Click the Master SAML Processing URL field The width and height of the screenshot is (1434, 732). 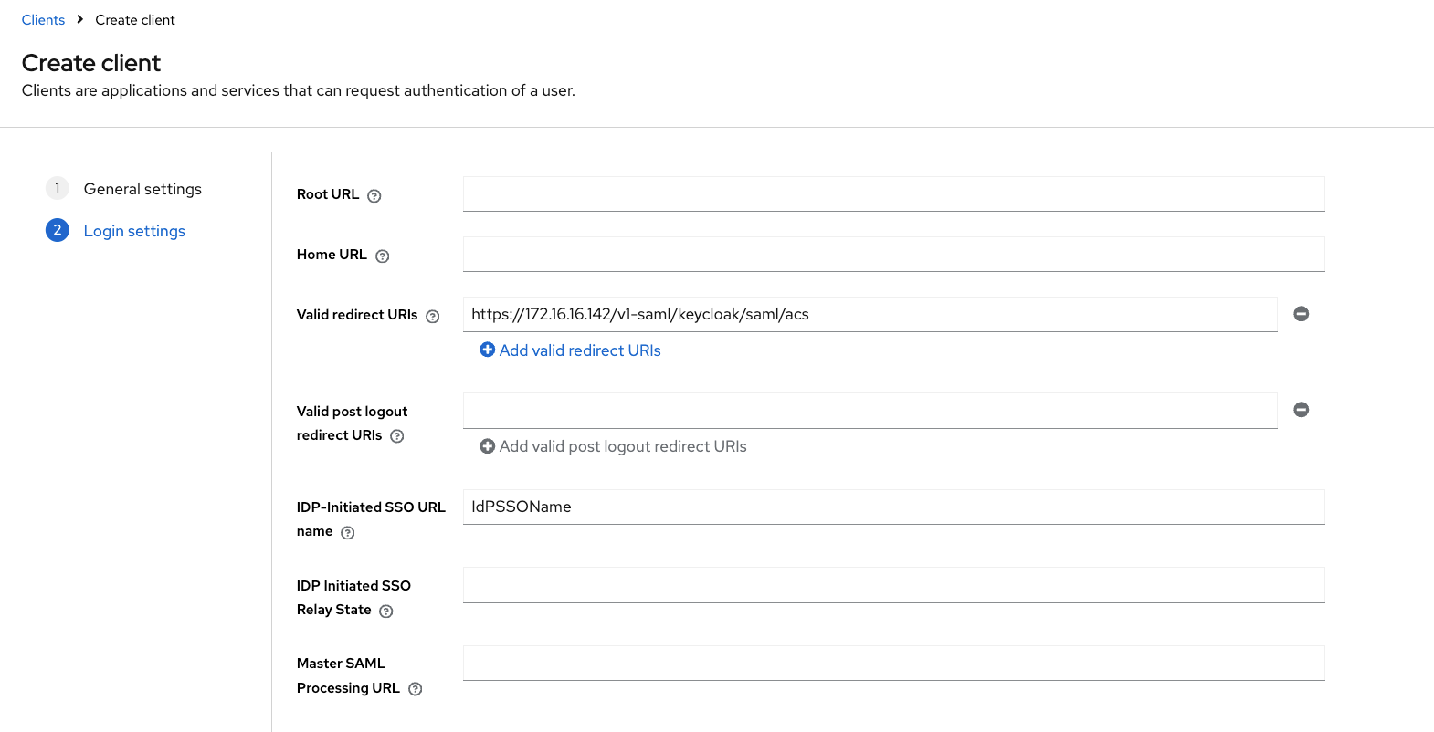pos(893,664)
